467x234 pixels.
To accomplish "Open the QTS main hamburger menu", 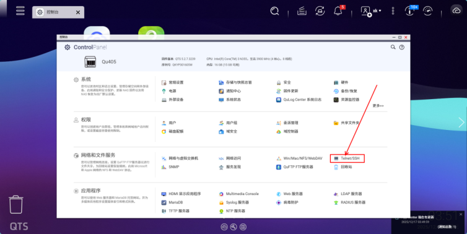I will 20,11.
